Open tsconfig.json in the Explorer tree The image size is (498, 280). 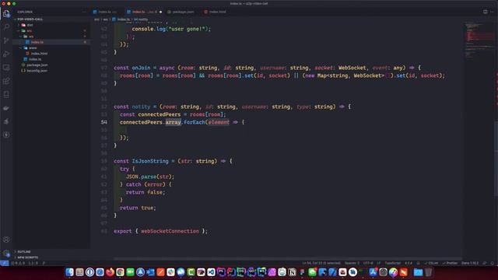51,71
